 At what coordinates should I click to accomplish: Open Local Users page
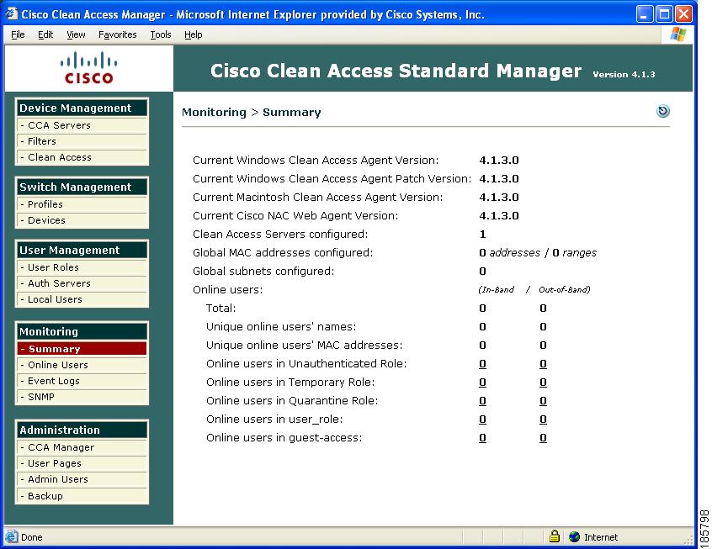coord(82,299)
